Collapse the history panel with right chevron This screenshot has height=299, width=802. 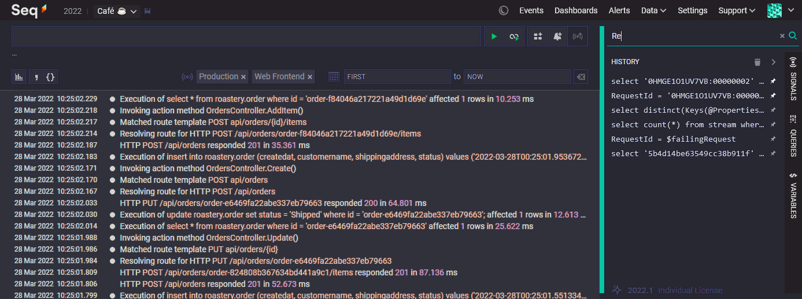pyautogui.click(x=773, y=62)
